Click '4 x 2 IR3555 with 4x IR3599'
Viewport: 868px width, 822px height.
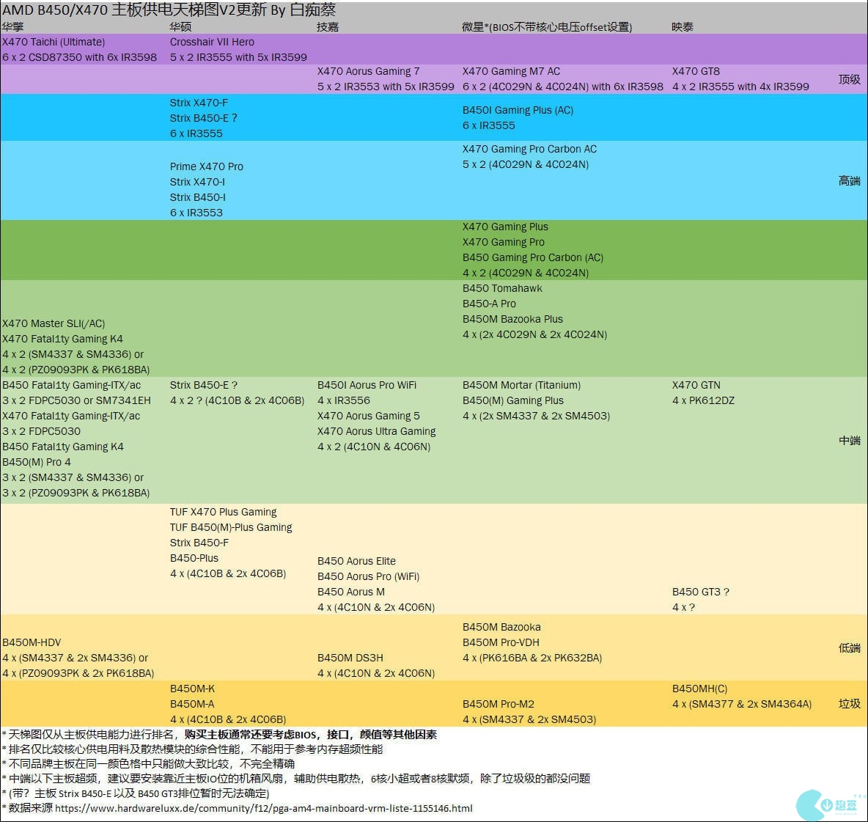click(740, 87)
